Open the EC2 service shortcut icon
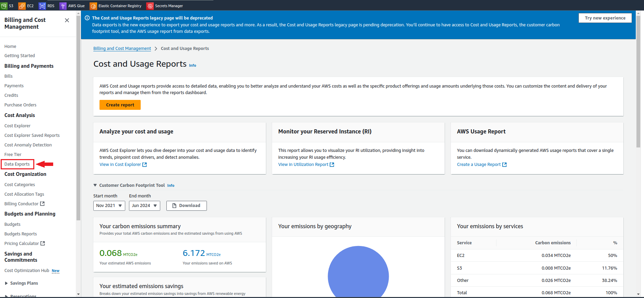 coord(22,6)
